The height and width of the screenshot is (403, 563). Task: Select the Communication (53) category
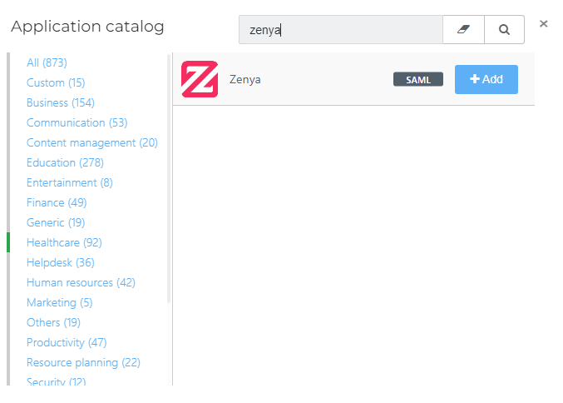point(77,122)
